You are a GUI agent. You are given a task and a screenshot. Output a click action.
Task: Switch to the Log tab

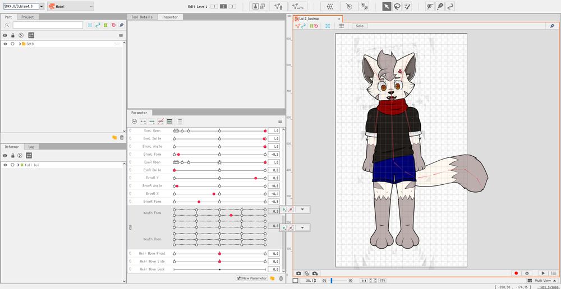tap(31, 147)
